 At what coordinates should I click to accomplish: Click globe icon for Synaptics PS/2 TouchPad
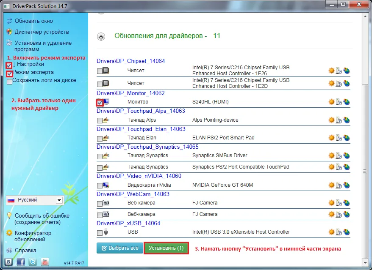pos(347,167)
